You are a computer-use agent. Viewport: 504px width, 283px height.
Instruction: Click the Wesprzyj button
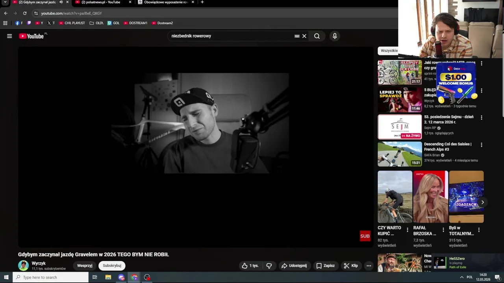pyautogui.click(x=85, y=266)
